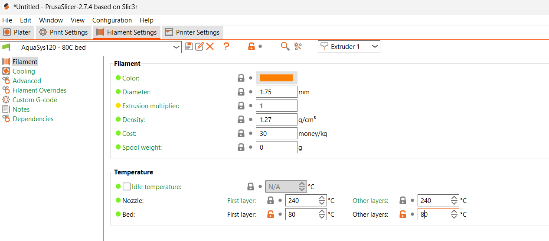Click the reset dot next to Bed other layers
The height and width of the screenshot is (241, 549).
[x=412, y=215]
